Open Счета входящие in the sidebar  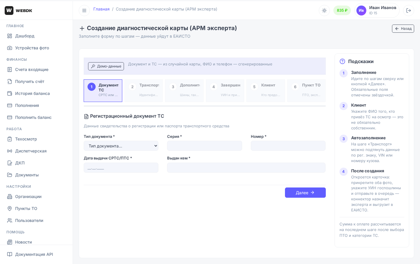tap(36, 70)
